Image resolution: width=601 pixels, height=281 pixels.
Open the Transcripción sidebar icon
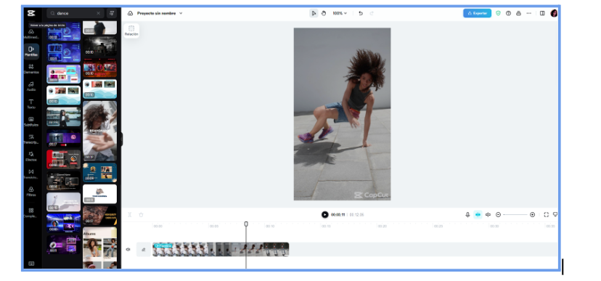point(31,139)
